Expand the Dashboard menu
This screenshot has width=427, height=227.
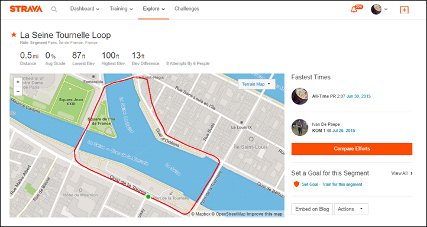85,9
